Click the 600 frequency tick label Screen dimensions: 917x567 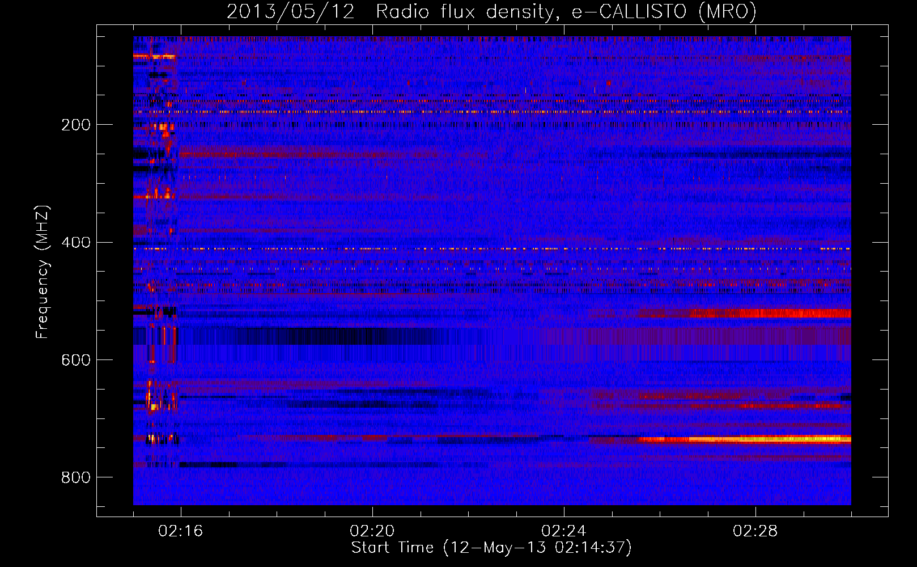[x=76, y=360]
